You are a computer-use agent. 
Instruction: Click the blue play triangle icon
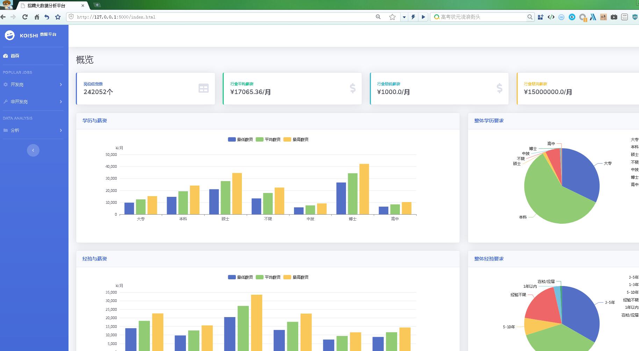pyautogui.click(x=423, y=17)
